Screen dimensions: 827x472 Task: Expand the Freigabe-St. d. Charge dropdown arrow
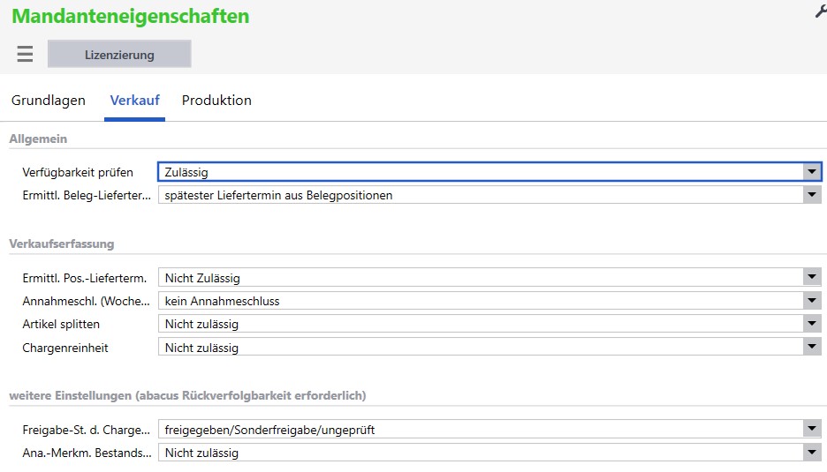coord(812,430)
